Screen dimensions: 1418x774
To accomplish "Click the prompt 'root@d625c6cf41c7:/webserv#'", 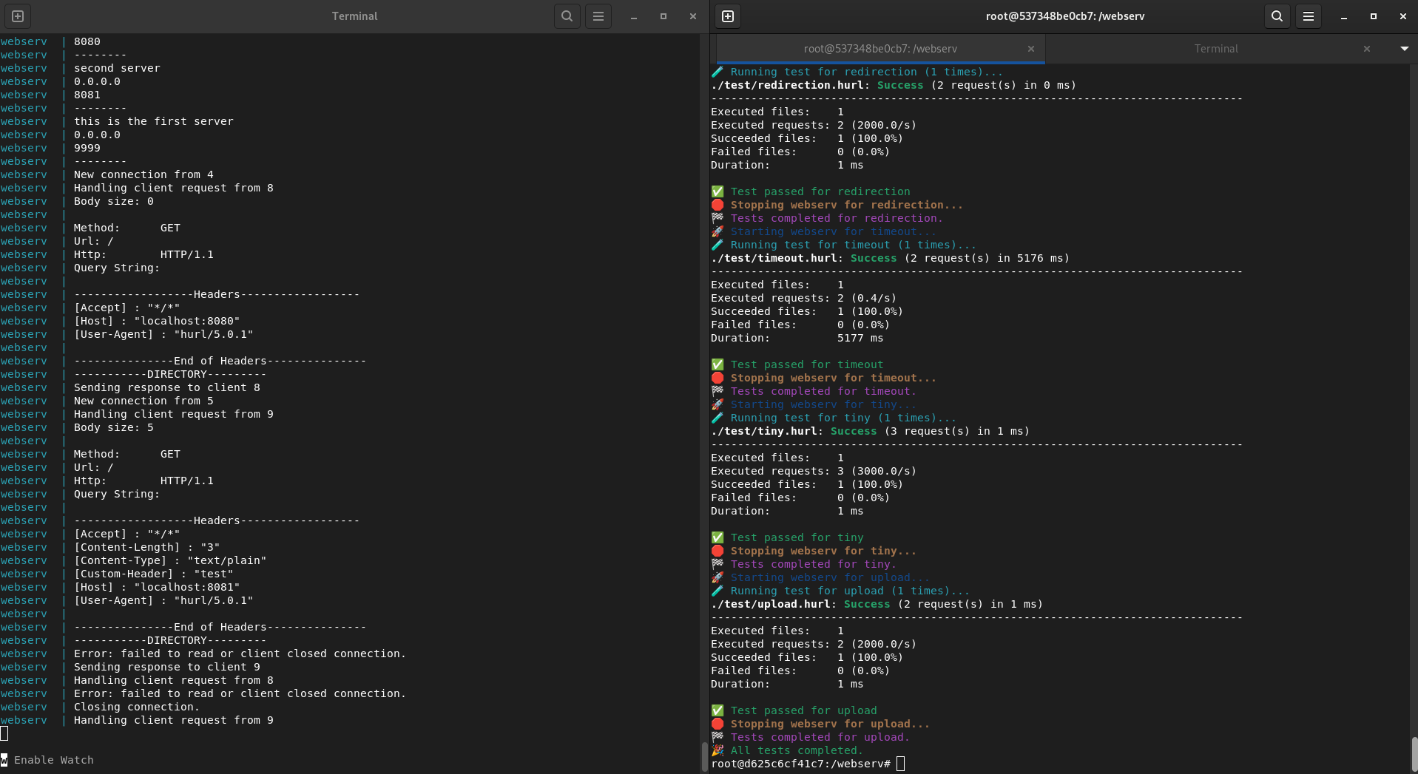I will tap(800, 764).
